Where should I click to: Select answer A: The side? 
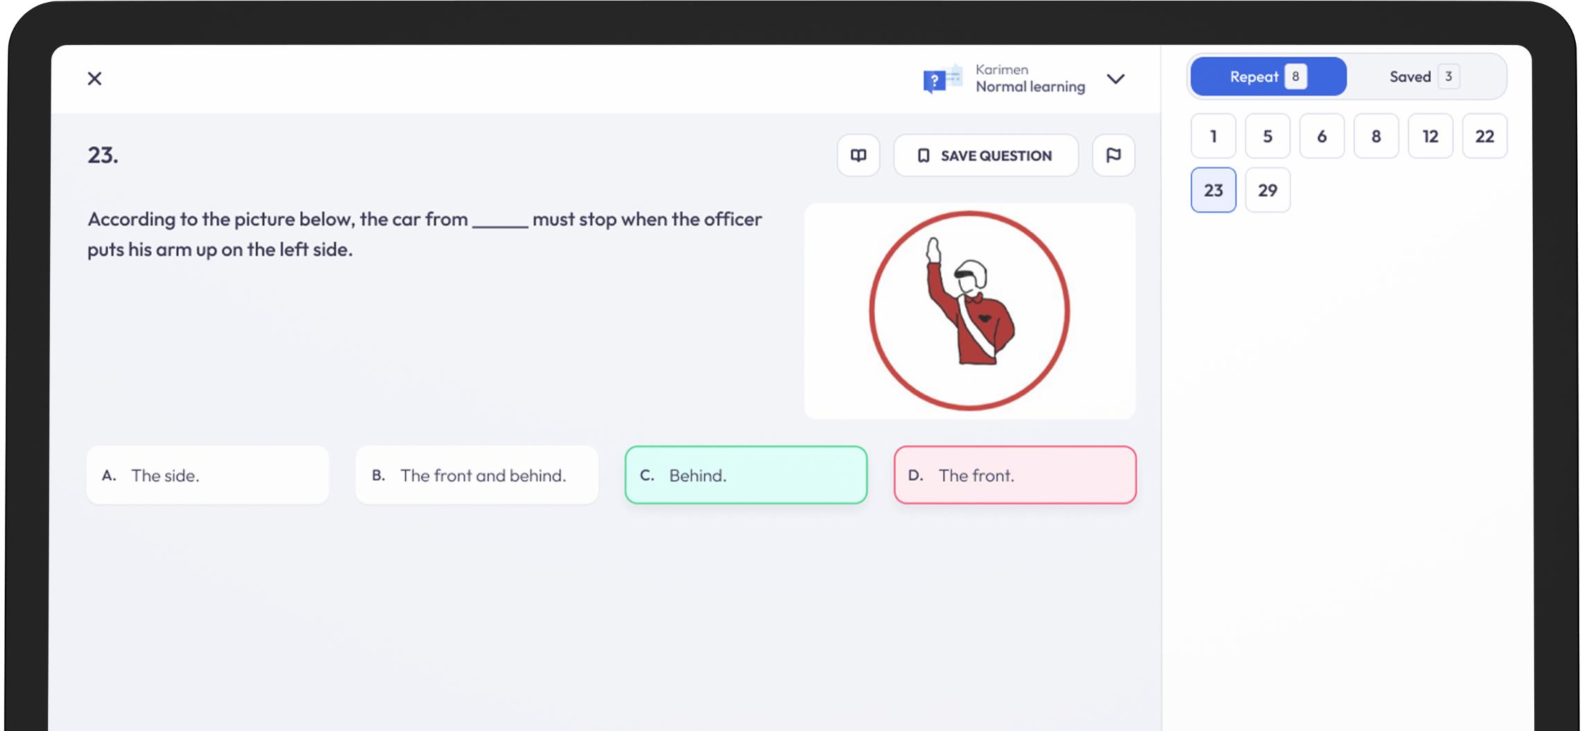click(207, 475)
